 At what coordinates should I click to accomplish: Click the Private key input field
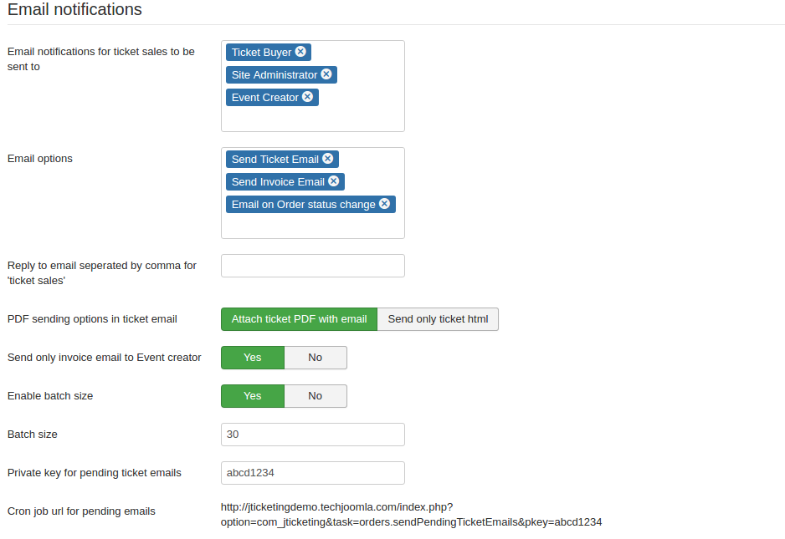pos(312,473)
